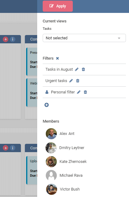Screen dimensions: 129x197
Task: Select the Urgent tasks filter
Action: 56,81
